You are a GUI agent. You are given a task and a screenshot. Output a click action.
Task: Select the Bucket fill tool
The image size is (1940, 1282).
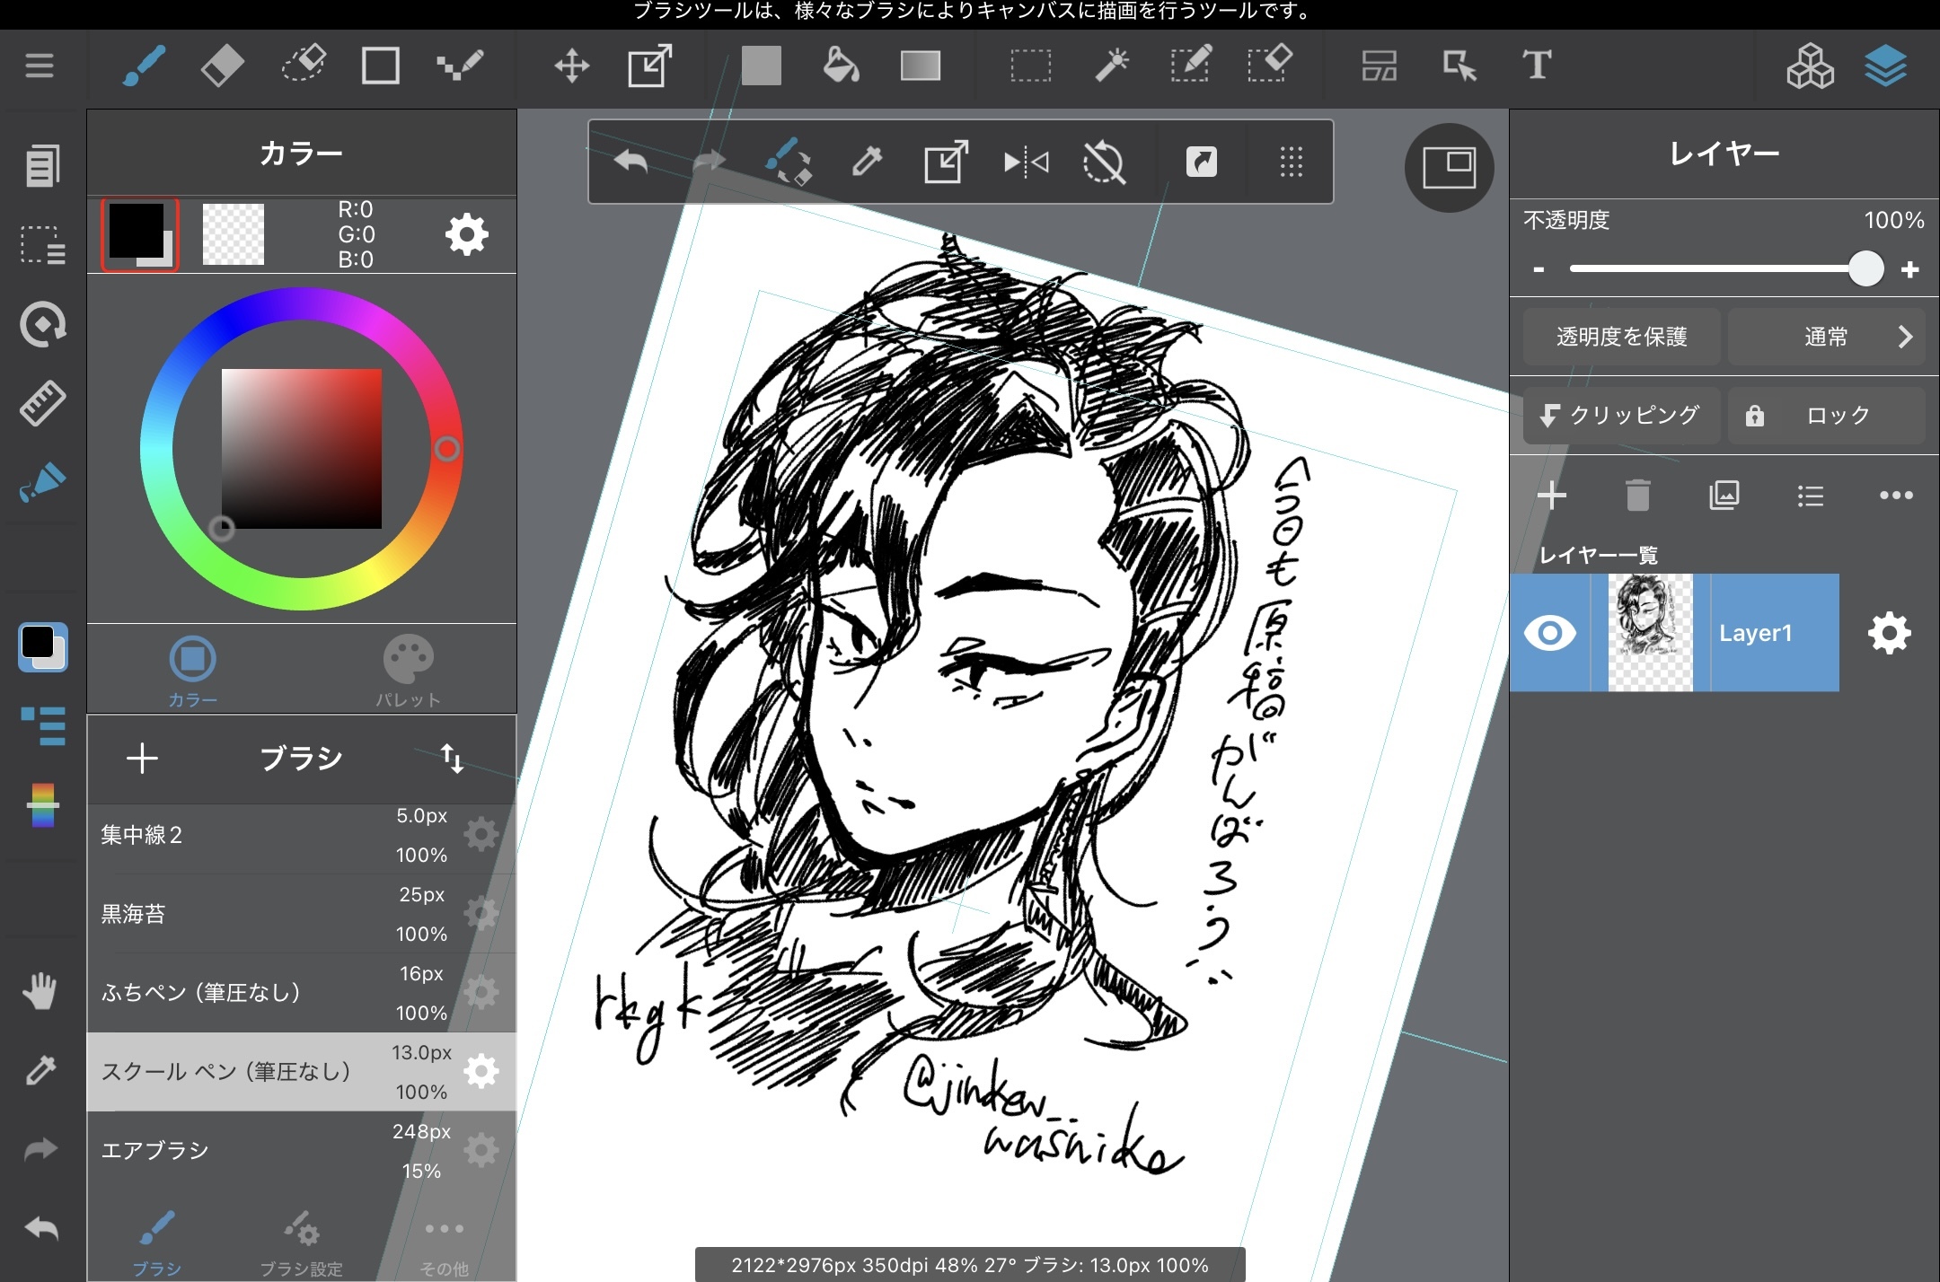pos(841,66)
